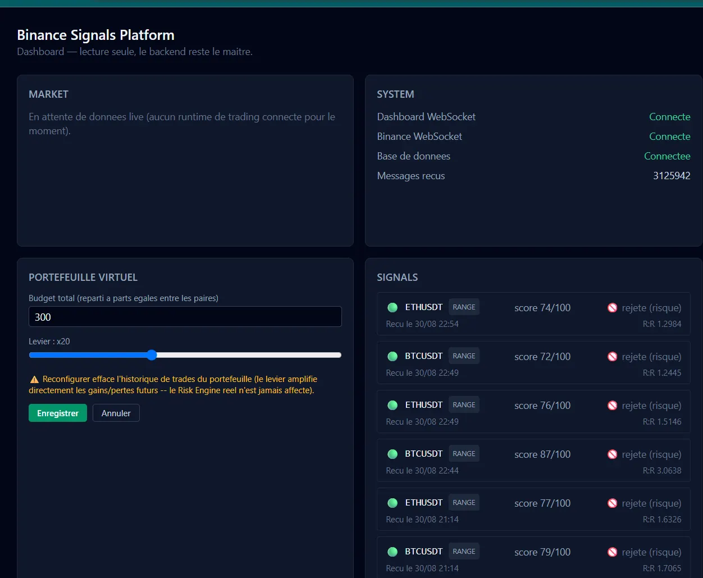This screenshot has width=703, height=578.
Task: Click 'Connectee' status for Base de donnees
Action: [667, 156]
